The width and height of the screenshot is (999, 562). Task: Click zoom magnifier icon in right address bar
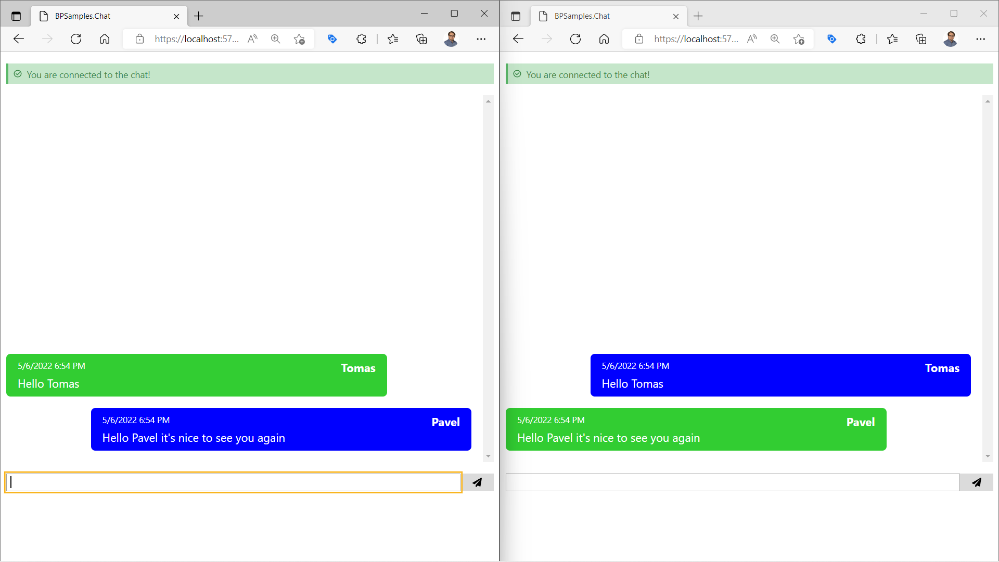(775, 39)
